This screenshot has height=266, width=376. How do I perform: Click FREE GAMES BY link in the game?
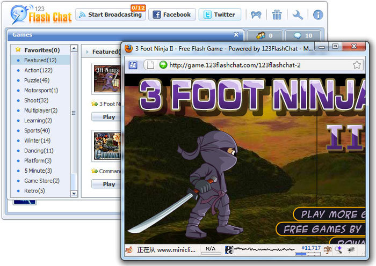[x=321, y=229]
